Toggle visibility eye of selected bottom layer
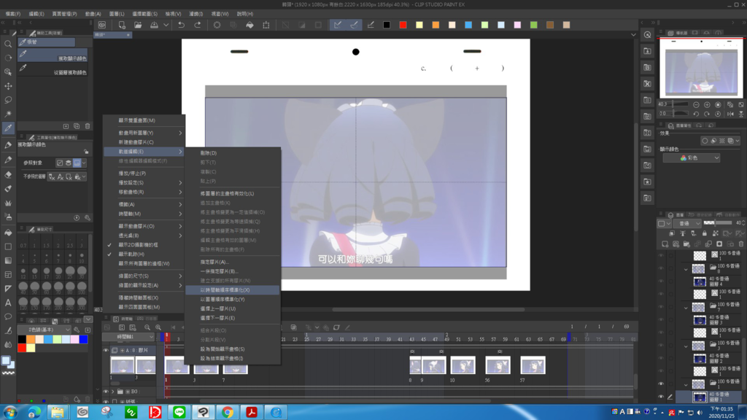The width and height of the screenshot is (747, 420). [x=661, y=396]
